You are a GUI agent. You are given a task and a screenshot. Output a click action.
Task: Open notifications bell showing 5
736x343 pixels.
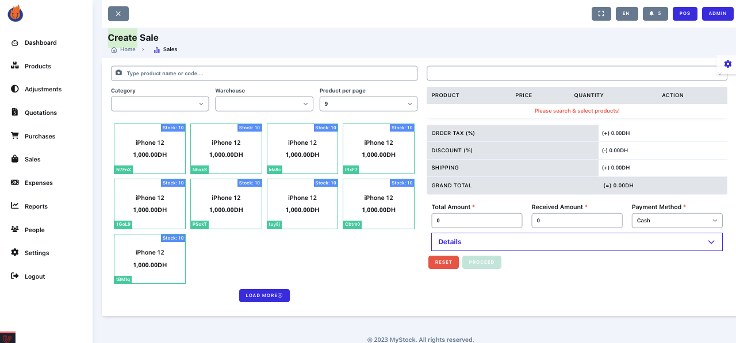655,13
